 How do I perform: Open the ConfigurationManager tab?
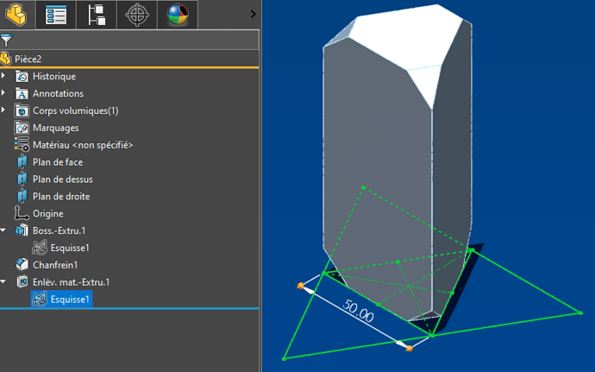97,15
